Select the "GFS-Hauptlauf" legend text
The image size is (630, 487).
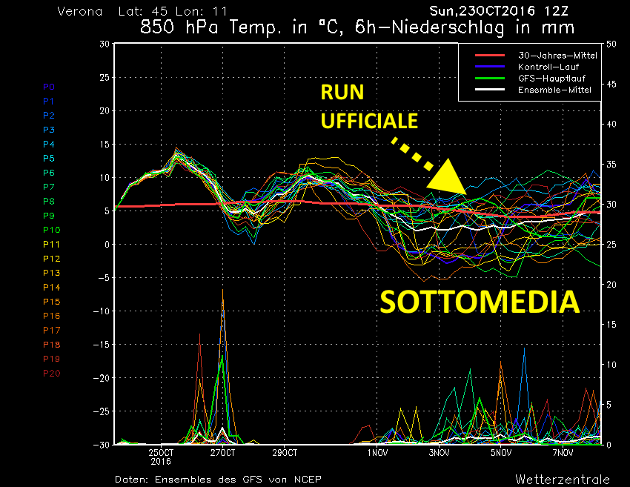click(x=551, y=79)
